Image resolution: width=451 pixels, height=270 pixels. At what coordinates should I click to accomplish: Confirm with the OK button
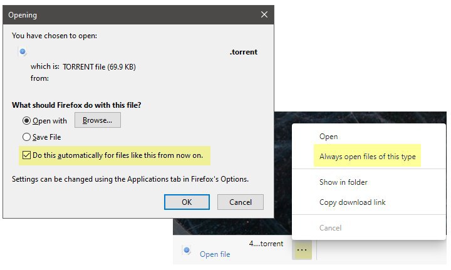187,202
